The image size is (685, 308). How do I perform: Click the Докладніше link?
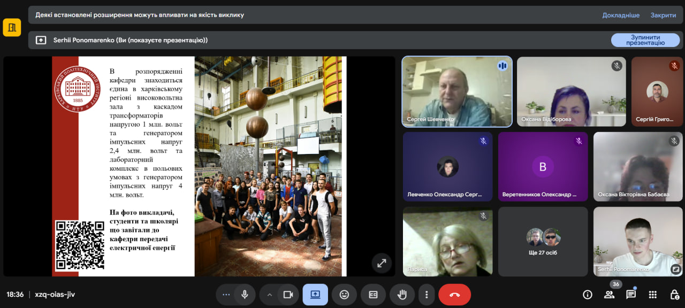coord(621,15)
